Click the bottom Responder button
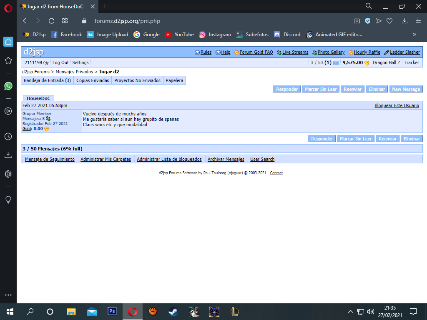 click(x=322, y=138)
